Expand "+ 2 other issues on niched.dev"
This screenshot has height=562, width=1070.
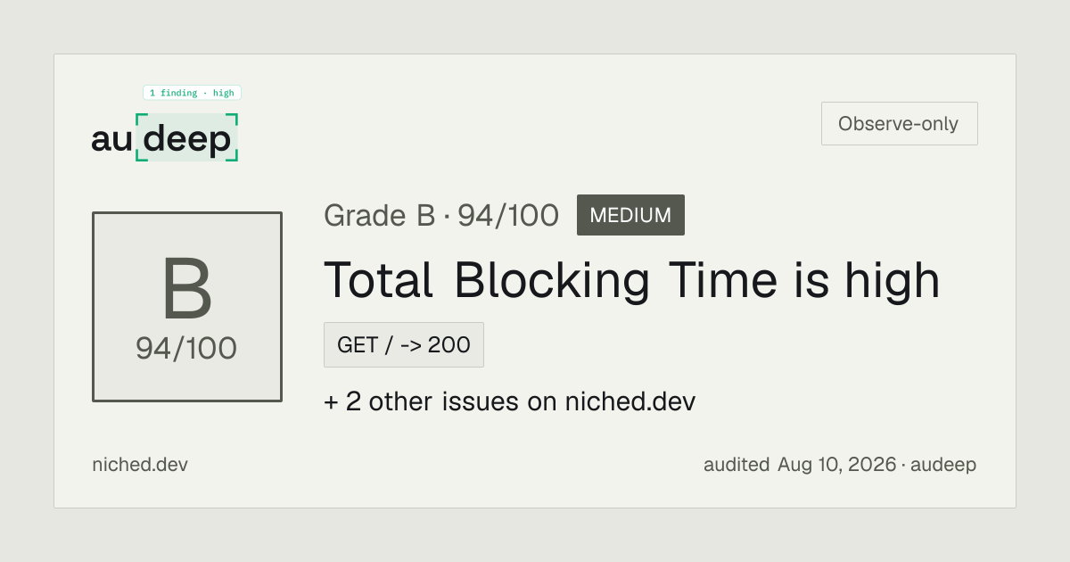[x=509, y=401]
